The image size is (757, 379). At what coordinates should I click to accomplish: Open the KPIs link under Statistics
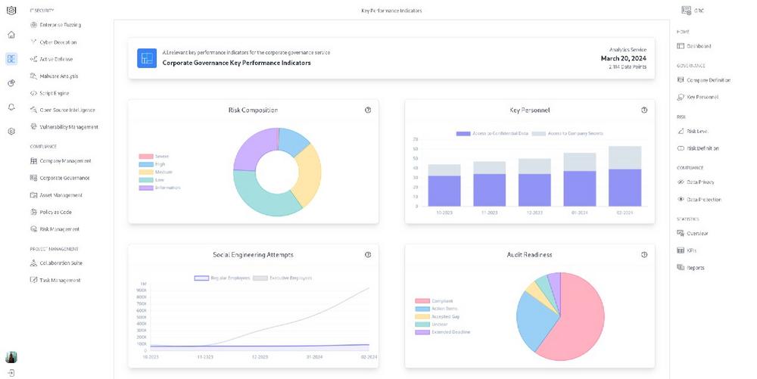[x=690, y=250]
